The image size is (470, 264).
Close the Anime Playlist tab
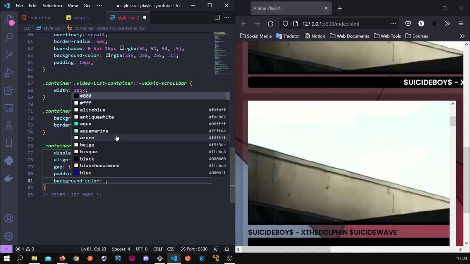326,8
